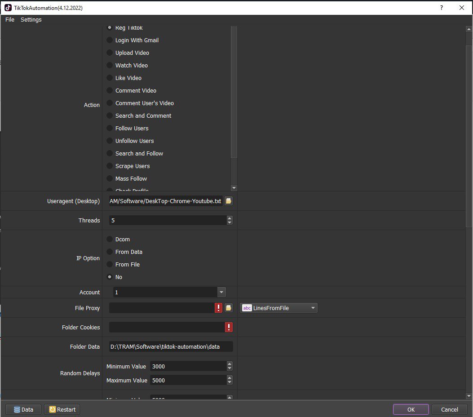This screenshot has height=417, width=473.
Task: Increase Random Delays Minimum Value
Action: point(230,364)
